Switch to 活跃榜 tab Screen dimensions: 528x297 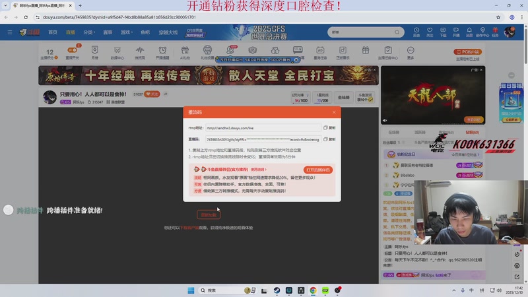click(x=420, y=133)
